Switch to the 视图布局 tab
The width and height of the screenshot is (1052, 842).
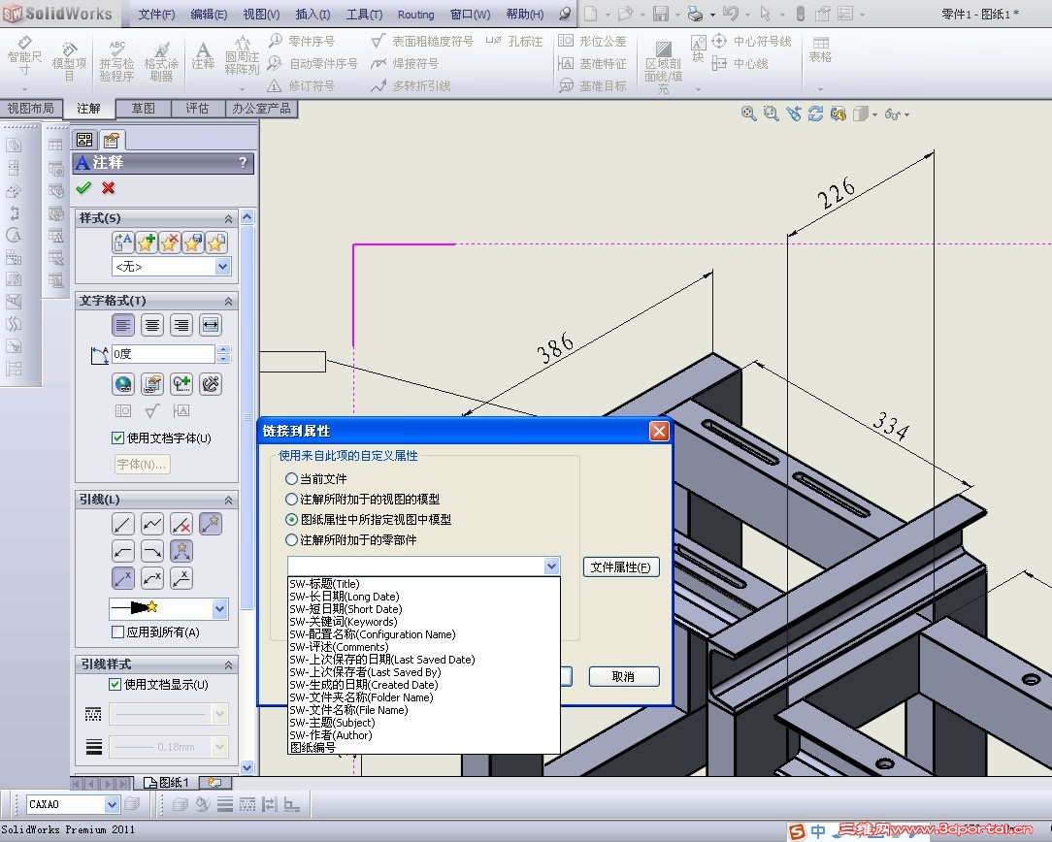coord(31,109)
